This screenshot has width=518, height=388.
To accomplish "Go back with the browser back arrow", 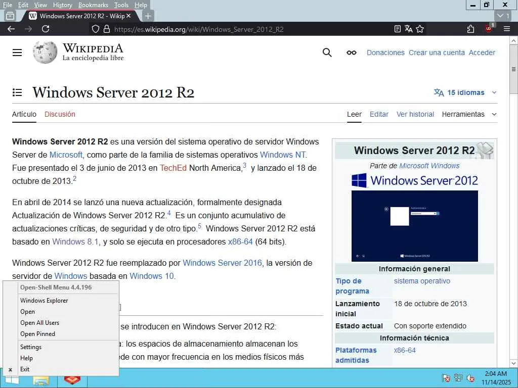I will [x=11, y=29].
